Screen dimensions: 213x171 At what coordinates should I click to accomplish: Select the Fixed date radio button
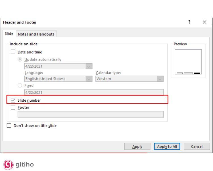20,85
